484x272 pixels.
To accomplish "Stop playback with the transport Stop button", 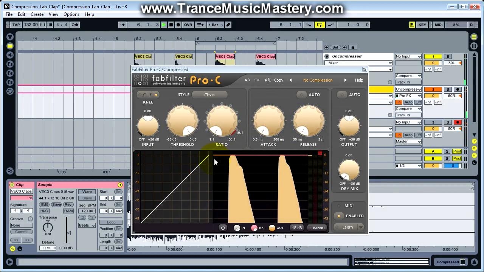I will (x=171, y=25).
